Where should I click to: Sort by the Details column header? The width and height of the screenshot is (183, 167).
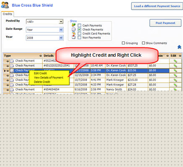(49, 56)
